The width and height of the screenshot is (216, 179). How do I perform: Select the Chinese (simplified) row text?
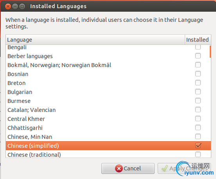point(33,146)
